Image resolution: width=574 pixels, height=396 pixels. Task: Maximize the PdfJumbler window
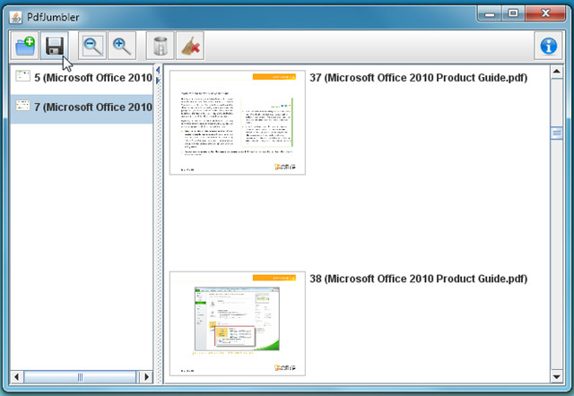pos(513,14)
